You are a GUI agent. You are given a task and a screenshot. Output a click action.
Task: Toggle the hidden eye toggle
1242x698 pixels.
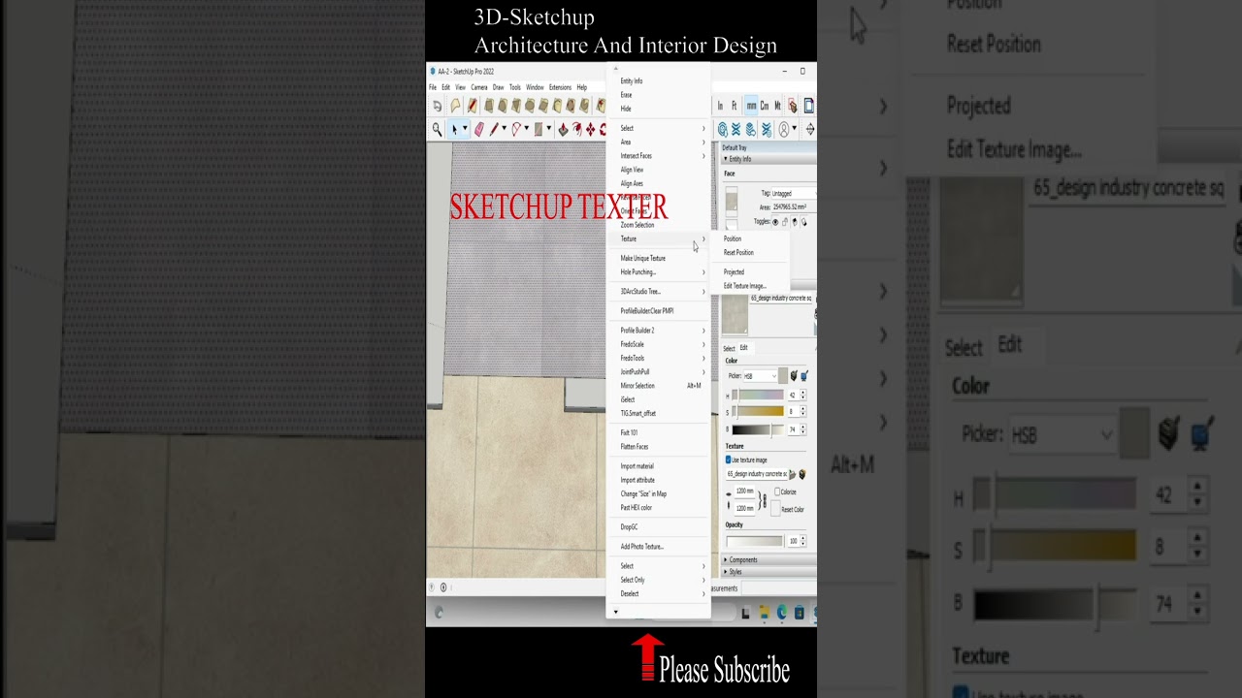[x=775, y=222]
